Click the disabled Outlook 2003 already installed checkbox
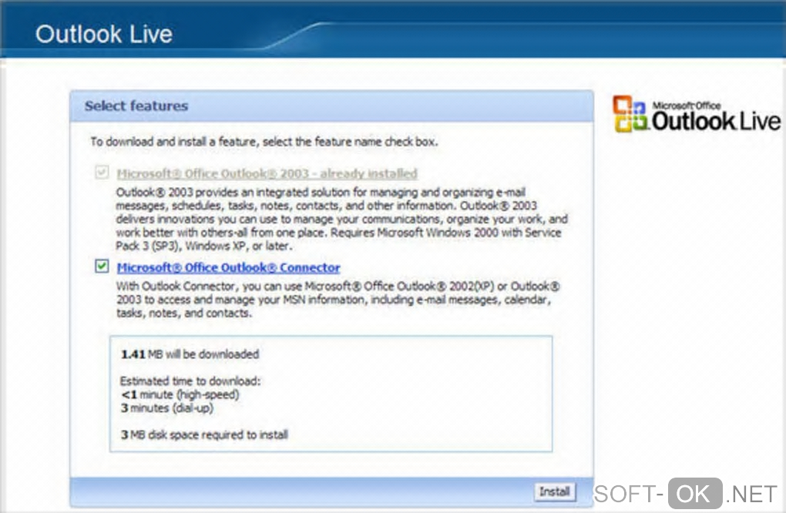The height and width of the screenshot is (513, 786). pyautogui.click(x=102, y=173)
